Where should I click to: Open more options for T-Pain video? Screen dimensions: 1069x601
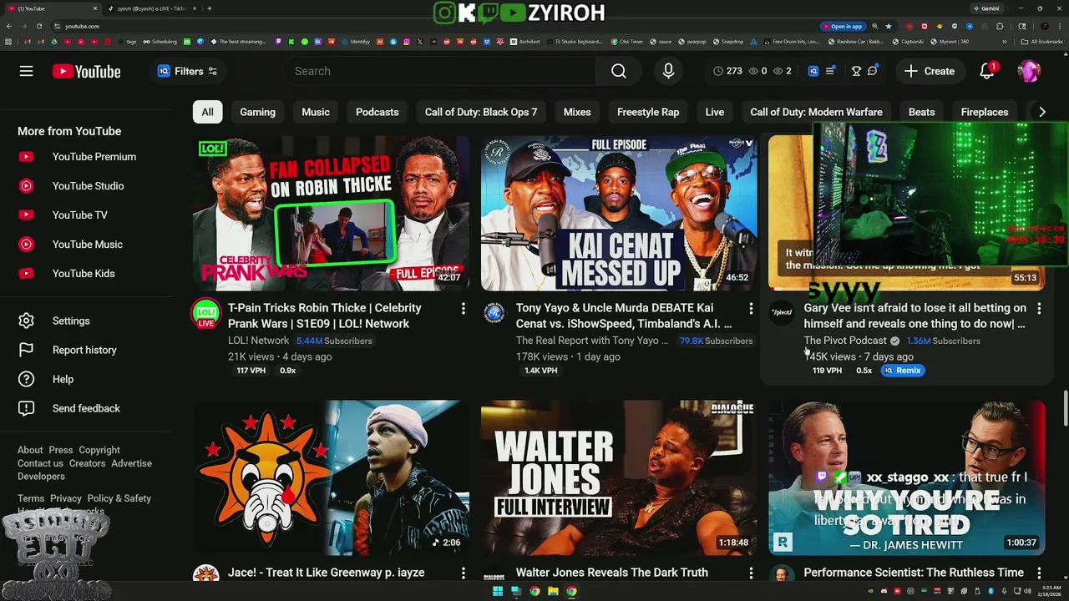[464, 309]
